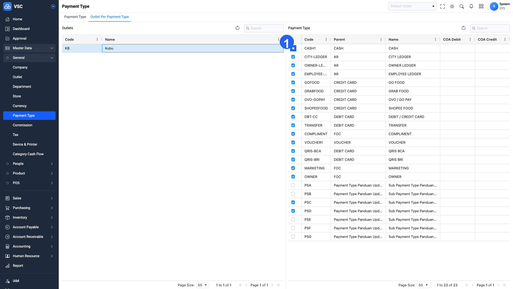Open Outlets Code column menu
The width and height of the screenshot is (513, 289).
click(97, 40)
